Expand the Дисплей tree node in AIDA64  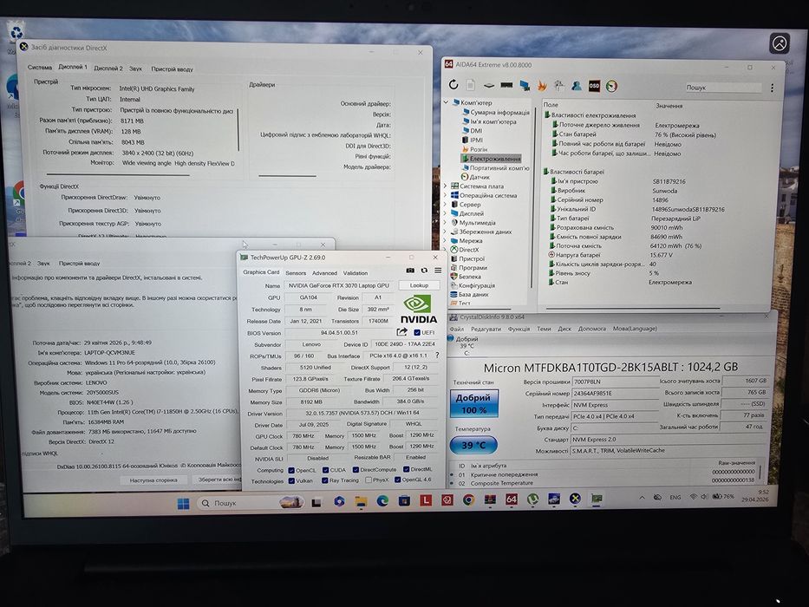pos(446,213)
